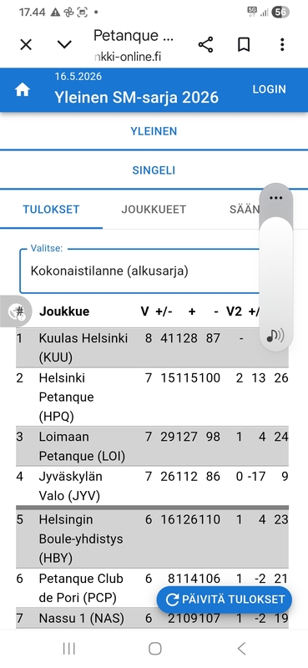Select the YLEINEN category
Screen dimensions: 308x668
point(154,131)
